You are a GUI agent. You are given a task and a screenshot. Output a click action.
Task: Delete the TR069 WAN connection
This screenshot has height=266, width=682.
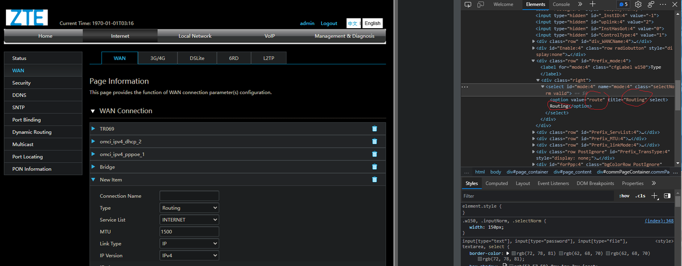tap(375, 129)
